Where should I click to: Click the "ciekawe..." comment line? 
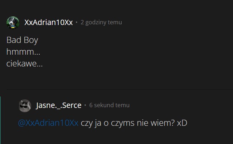(24, 64)
